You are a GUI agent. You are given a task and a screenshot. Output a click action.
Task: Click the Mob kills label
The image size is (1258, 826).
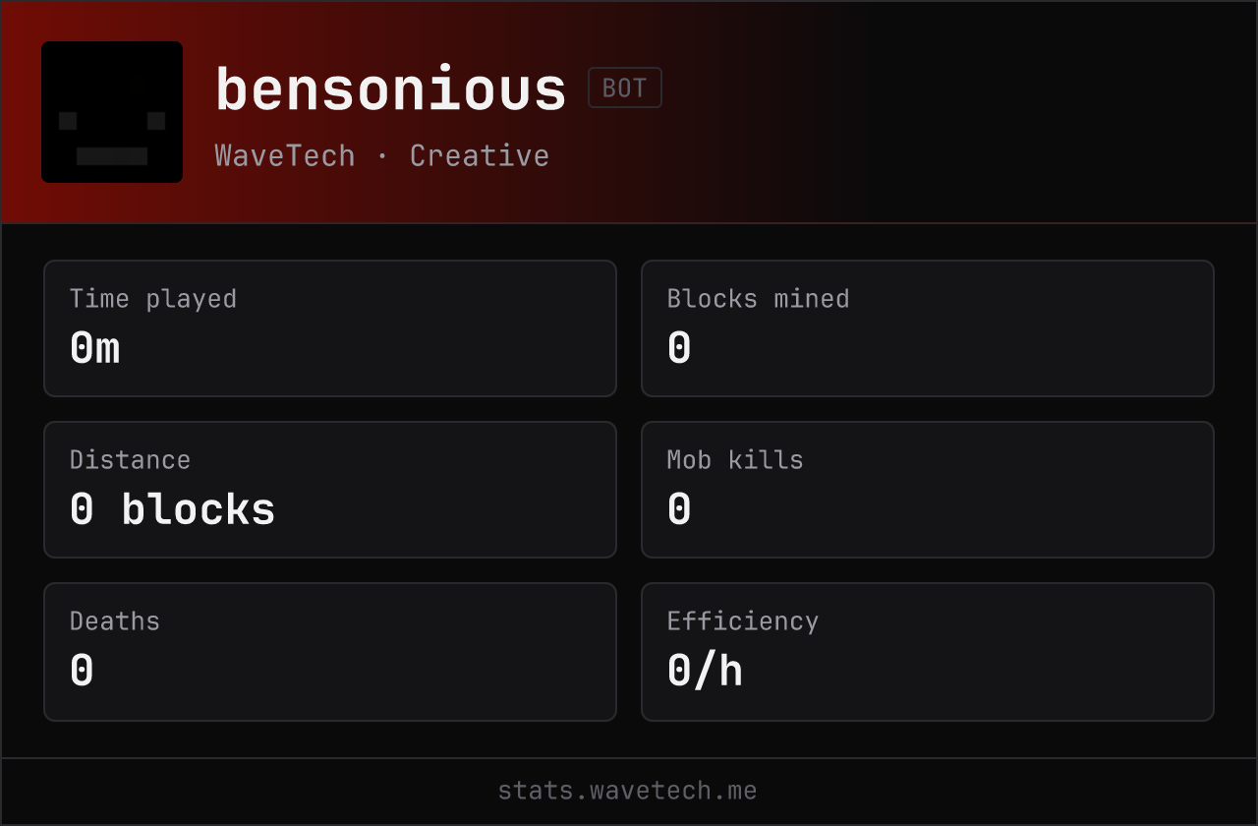[x=735, y=460]
